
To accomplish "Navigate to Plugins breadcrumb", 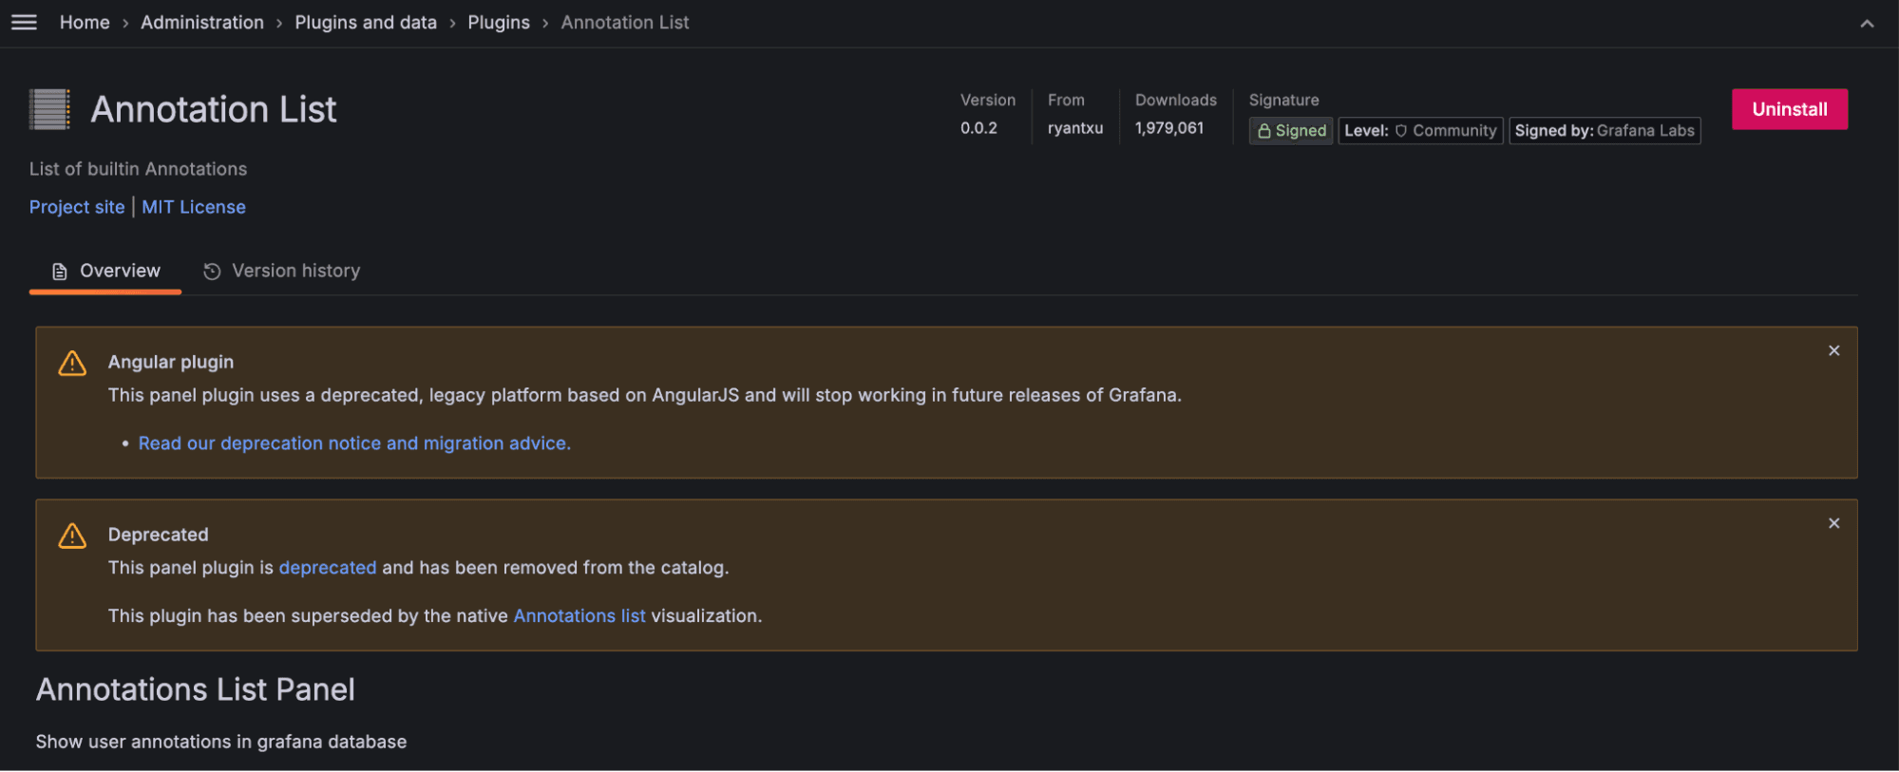I will [x=499, y=22].
